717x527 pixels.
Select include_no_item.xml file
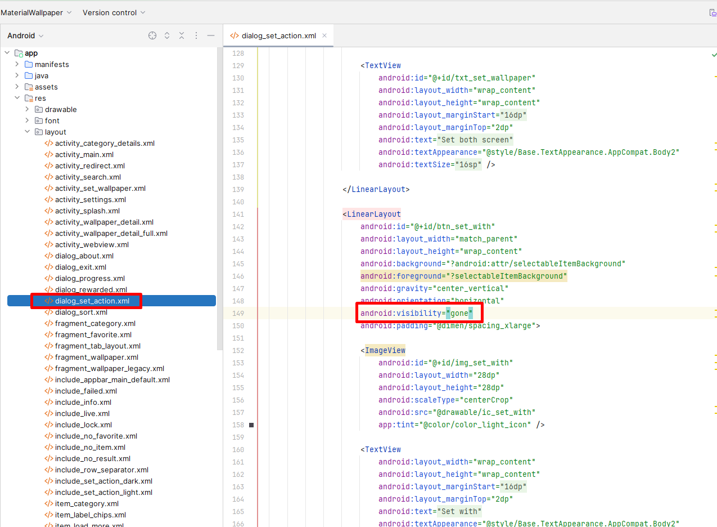point(89,447)
